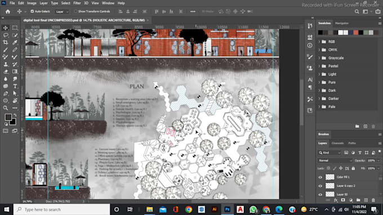Enable Show Transform Controls checkbox
383x215 pixels.
[x=75, y=11]
